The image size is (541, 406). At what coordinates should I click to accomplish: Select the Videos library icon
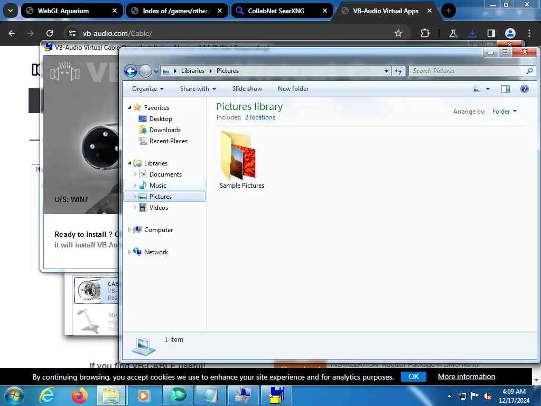pos(143,207)
